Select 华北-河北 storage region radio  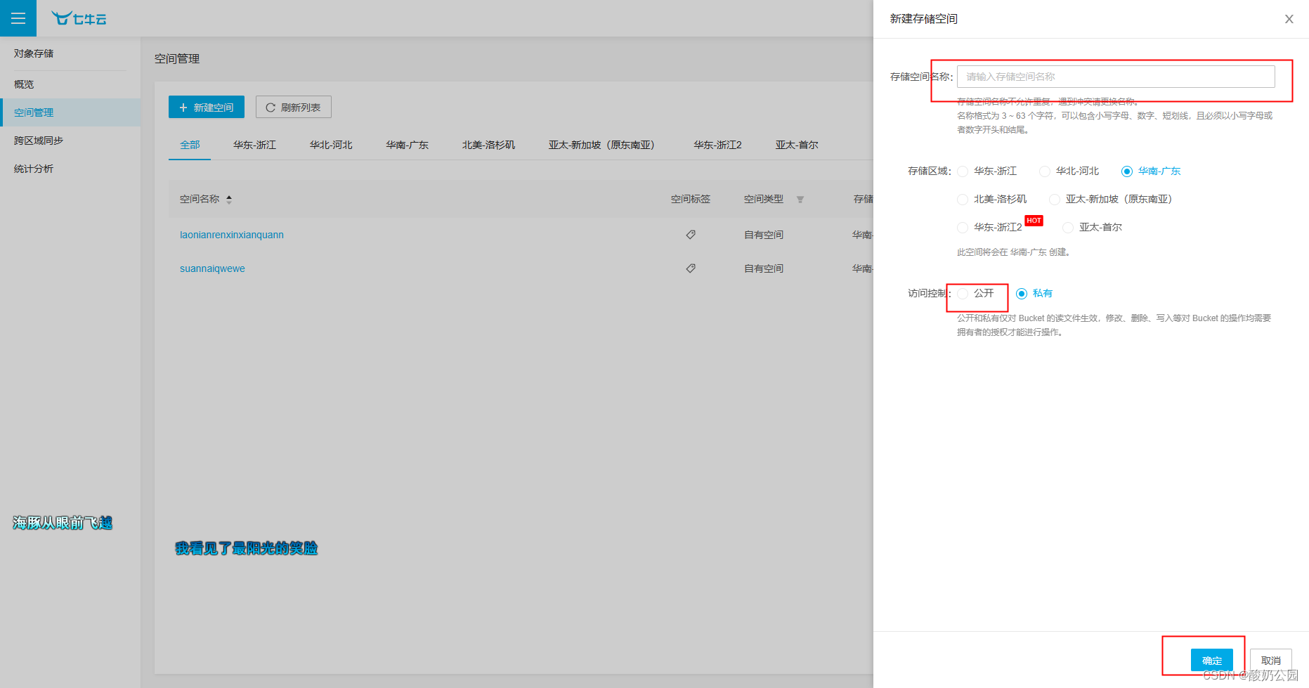[x=1045, y=171]
